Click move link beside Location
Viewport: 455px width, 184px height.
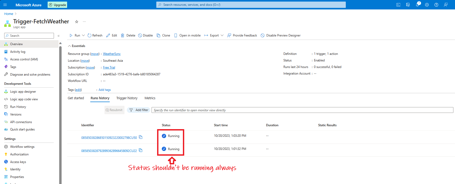point(85,61)
